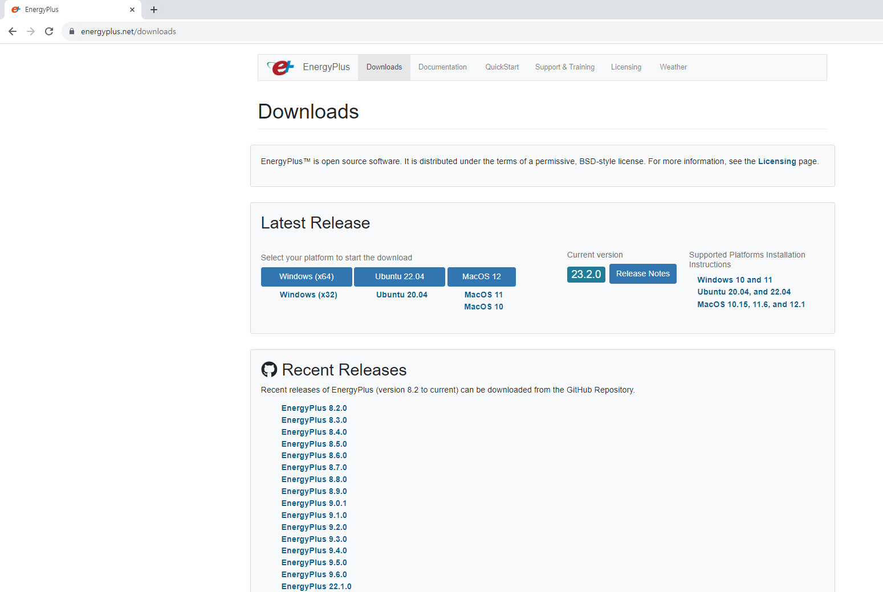Screen dimensions: 883x592
Task: Click the Windows (x32) download link
Action: click(x=308, y=295)
